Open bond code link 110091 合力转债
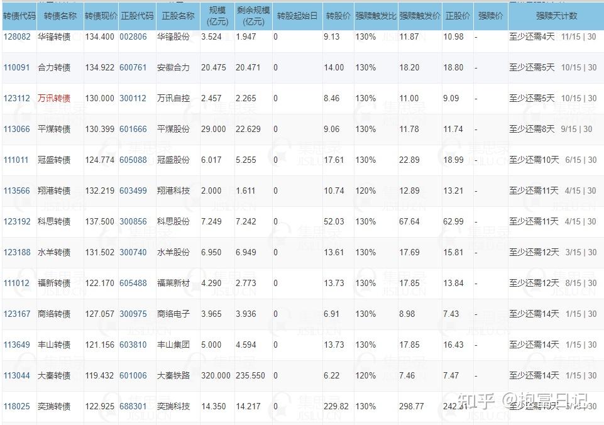This screenshot has width=604, height=425. coord(17,67)
